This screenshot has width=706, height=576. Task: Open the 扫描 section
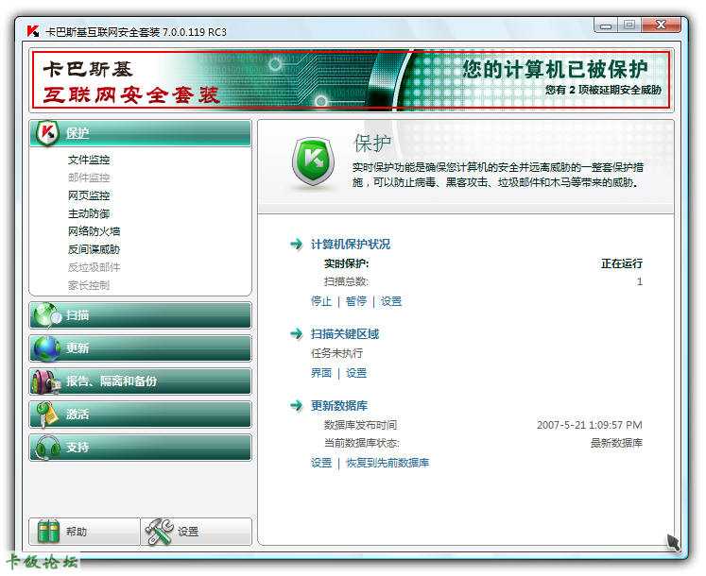point(140,315)
